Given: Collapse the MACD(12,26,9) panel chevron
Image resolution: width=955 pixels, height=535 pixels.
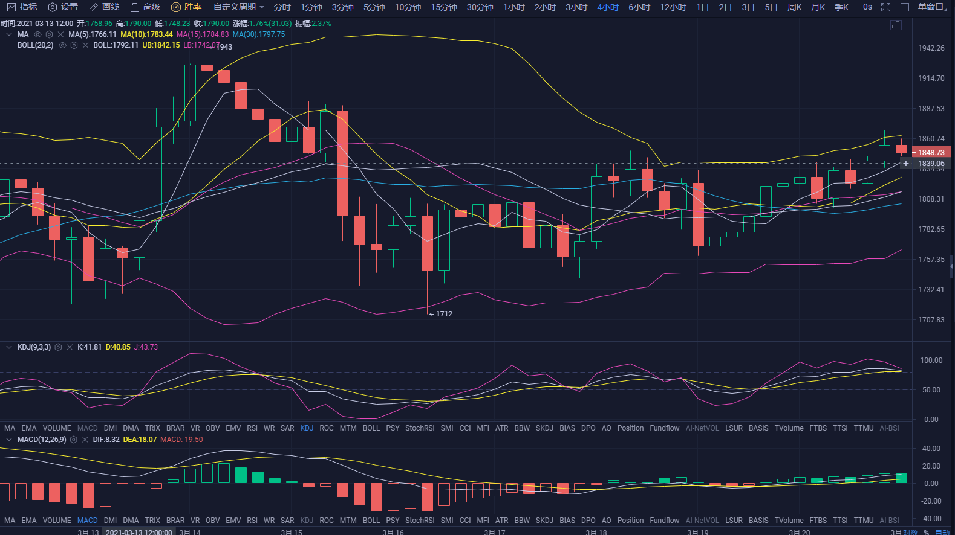Looking at the screenshot, I should [9, 440].
